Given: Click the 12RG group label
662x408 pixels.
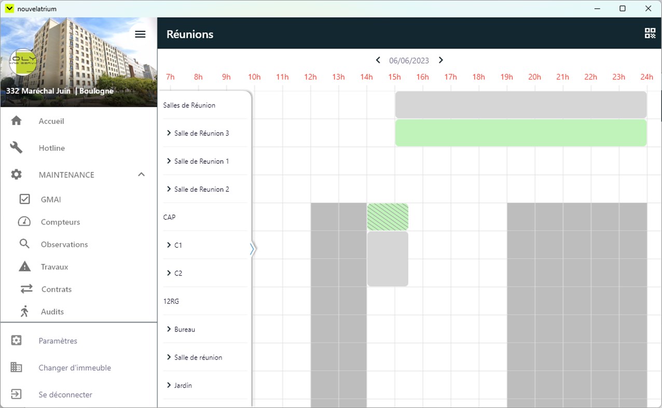Looking at the screenshot, I should pyautogui.click(x=171, y=301).
